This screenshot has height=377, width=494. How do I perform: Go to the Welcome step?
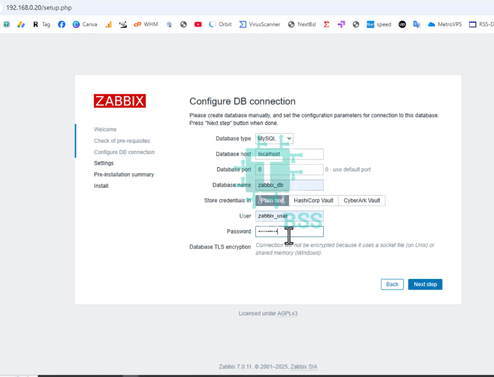coord(105,129)
